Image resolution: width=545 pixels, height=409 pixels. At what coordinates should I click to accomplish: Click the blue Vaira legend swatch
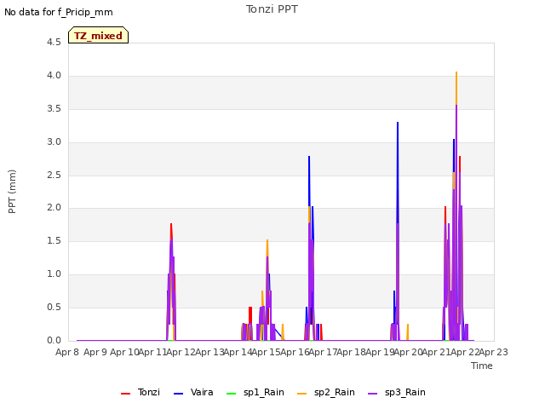coord(178,394)
